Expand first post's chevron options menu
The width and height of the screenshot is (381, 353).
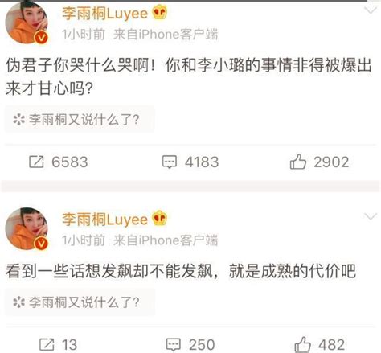(x=371, y=10)
